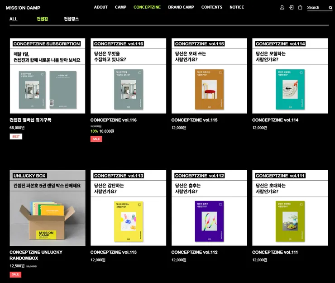Viewport: 335px width, 283px height.
Task: Click the login door icon
Action: pyautogui.click(x=291, y=8)
